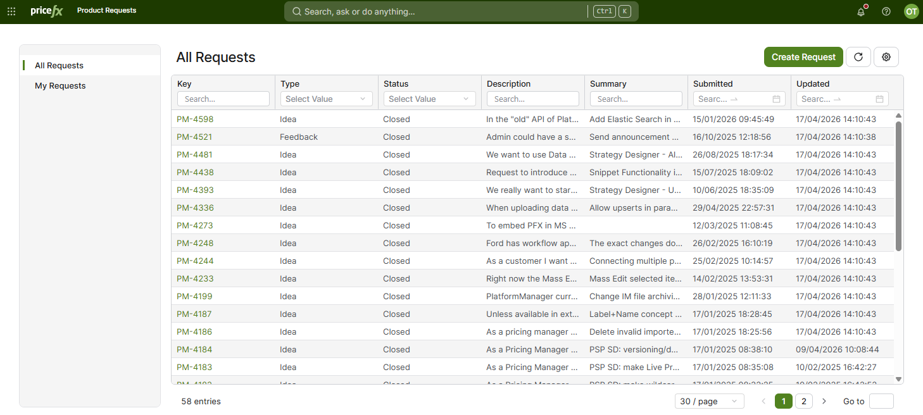Open request PM-4598
Screen dimensions: 923x415
(194, 120)
